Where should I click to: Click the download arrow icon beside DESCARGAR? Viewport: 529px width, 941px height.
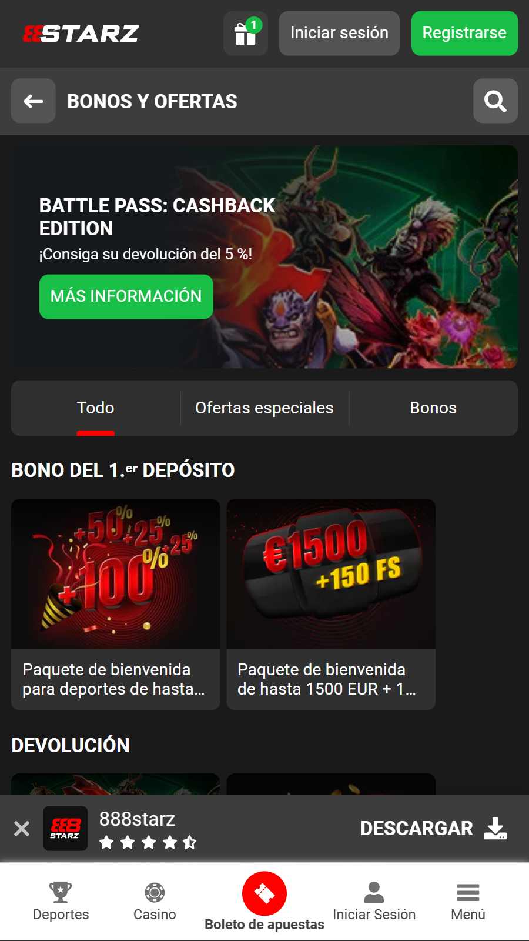[495, 828]
